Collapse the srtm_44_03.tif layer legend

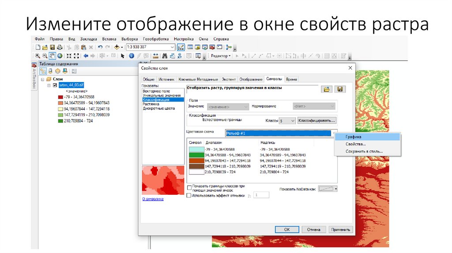pos(49,85)
